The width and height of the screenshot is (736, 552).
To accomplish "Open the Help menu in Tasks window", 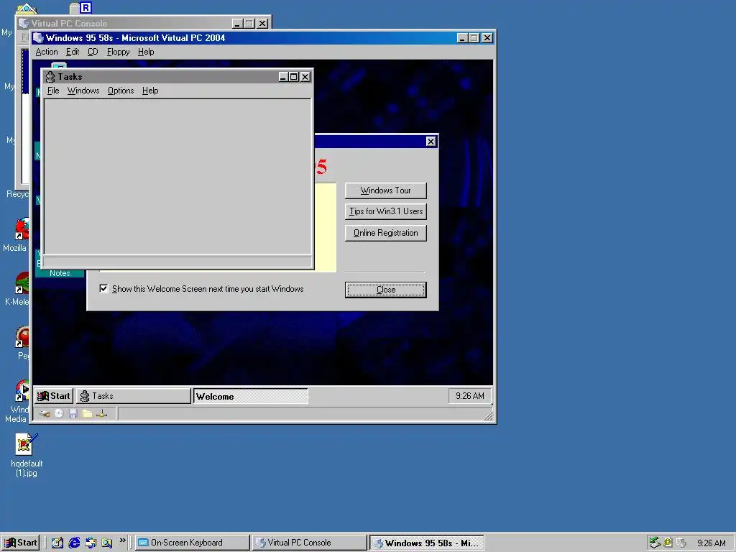I will [x=150, y=91].
